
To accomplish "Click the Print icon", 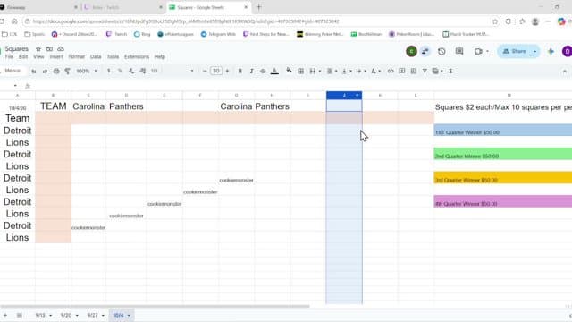I will tap(56, 72).
